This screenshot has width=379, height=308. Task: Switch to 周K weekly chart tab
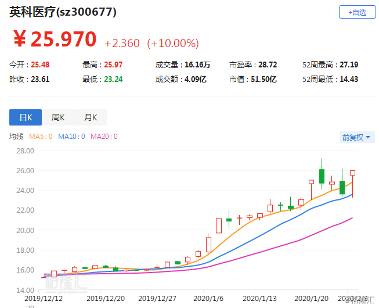(x=58, y=117)
